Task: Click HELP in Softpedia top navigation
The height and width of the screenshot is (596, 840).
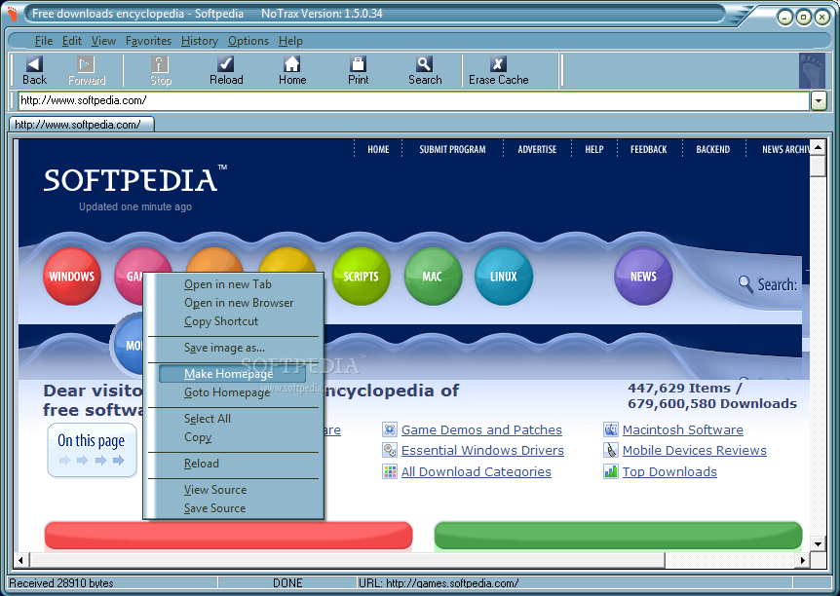Action: coord(594,149)
